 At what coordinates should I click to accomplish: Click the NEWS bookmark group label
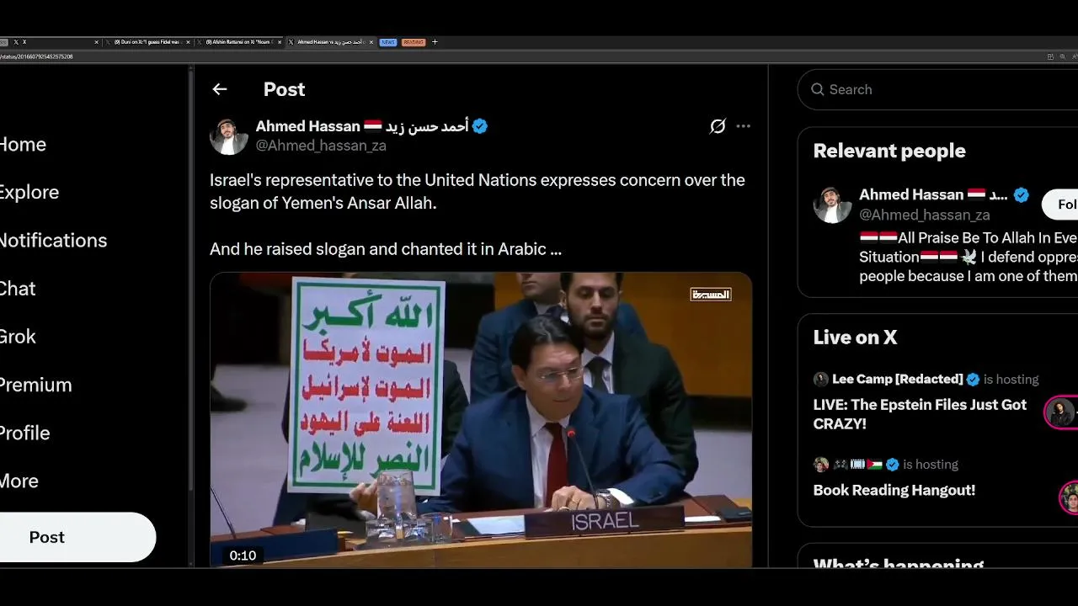(x=388, y=42)
